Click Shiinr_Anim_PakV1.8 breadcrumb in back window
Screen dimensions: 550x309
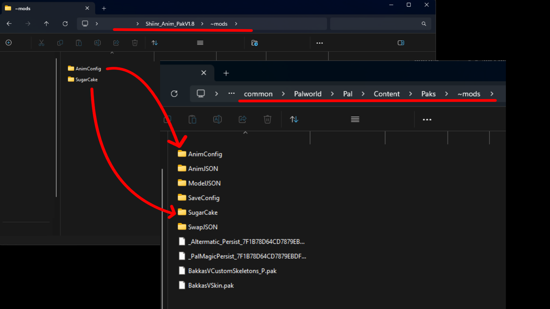click(170, 24)
